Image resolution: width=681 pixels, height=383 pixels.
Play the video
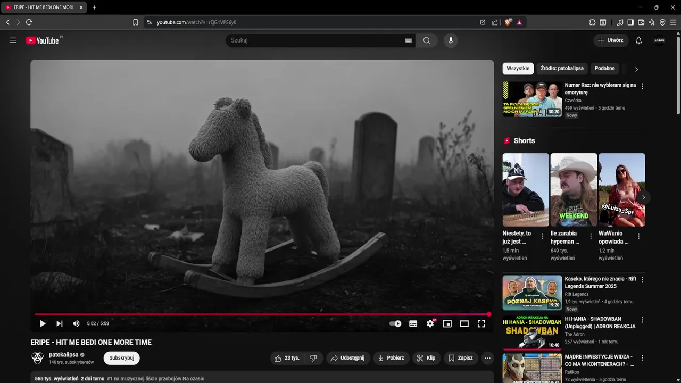point(43,323)
